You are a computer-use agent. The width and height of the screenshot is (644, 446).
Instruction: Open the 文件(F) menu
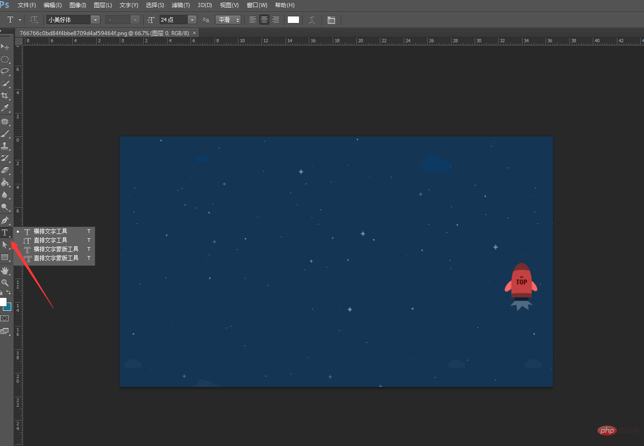[x=27, y=5]
